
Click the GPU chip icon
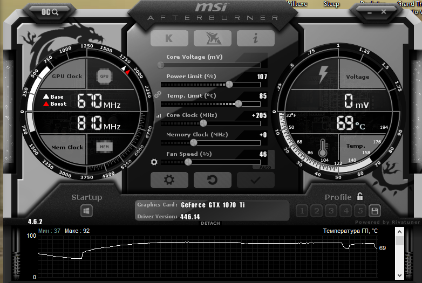tap(104, 77)
